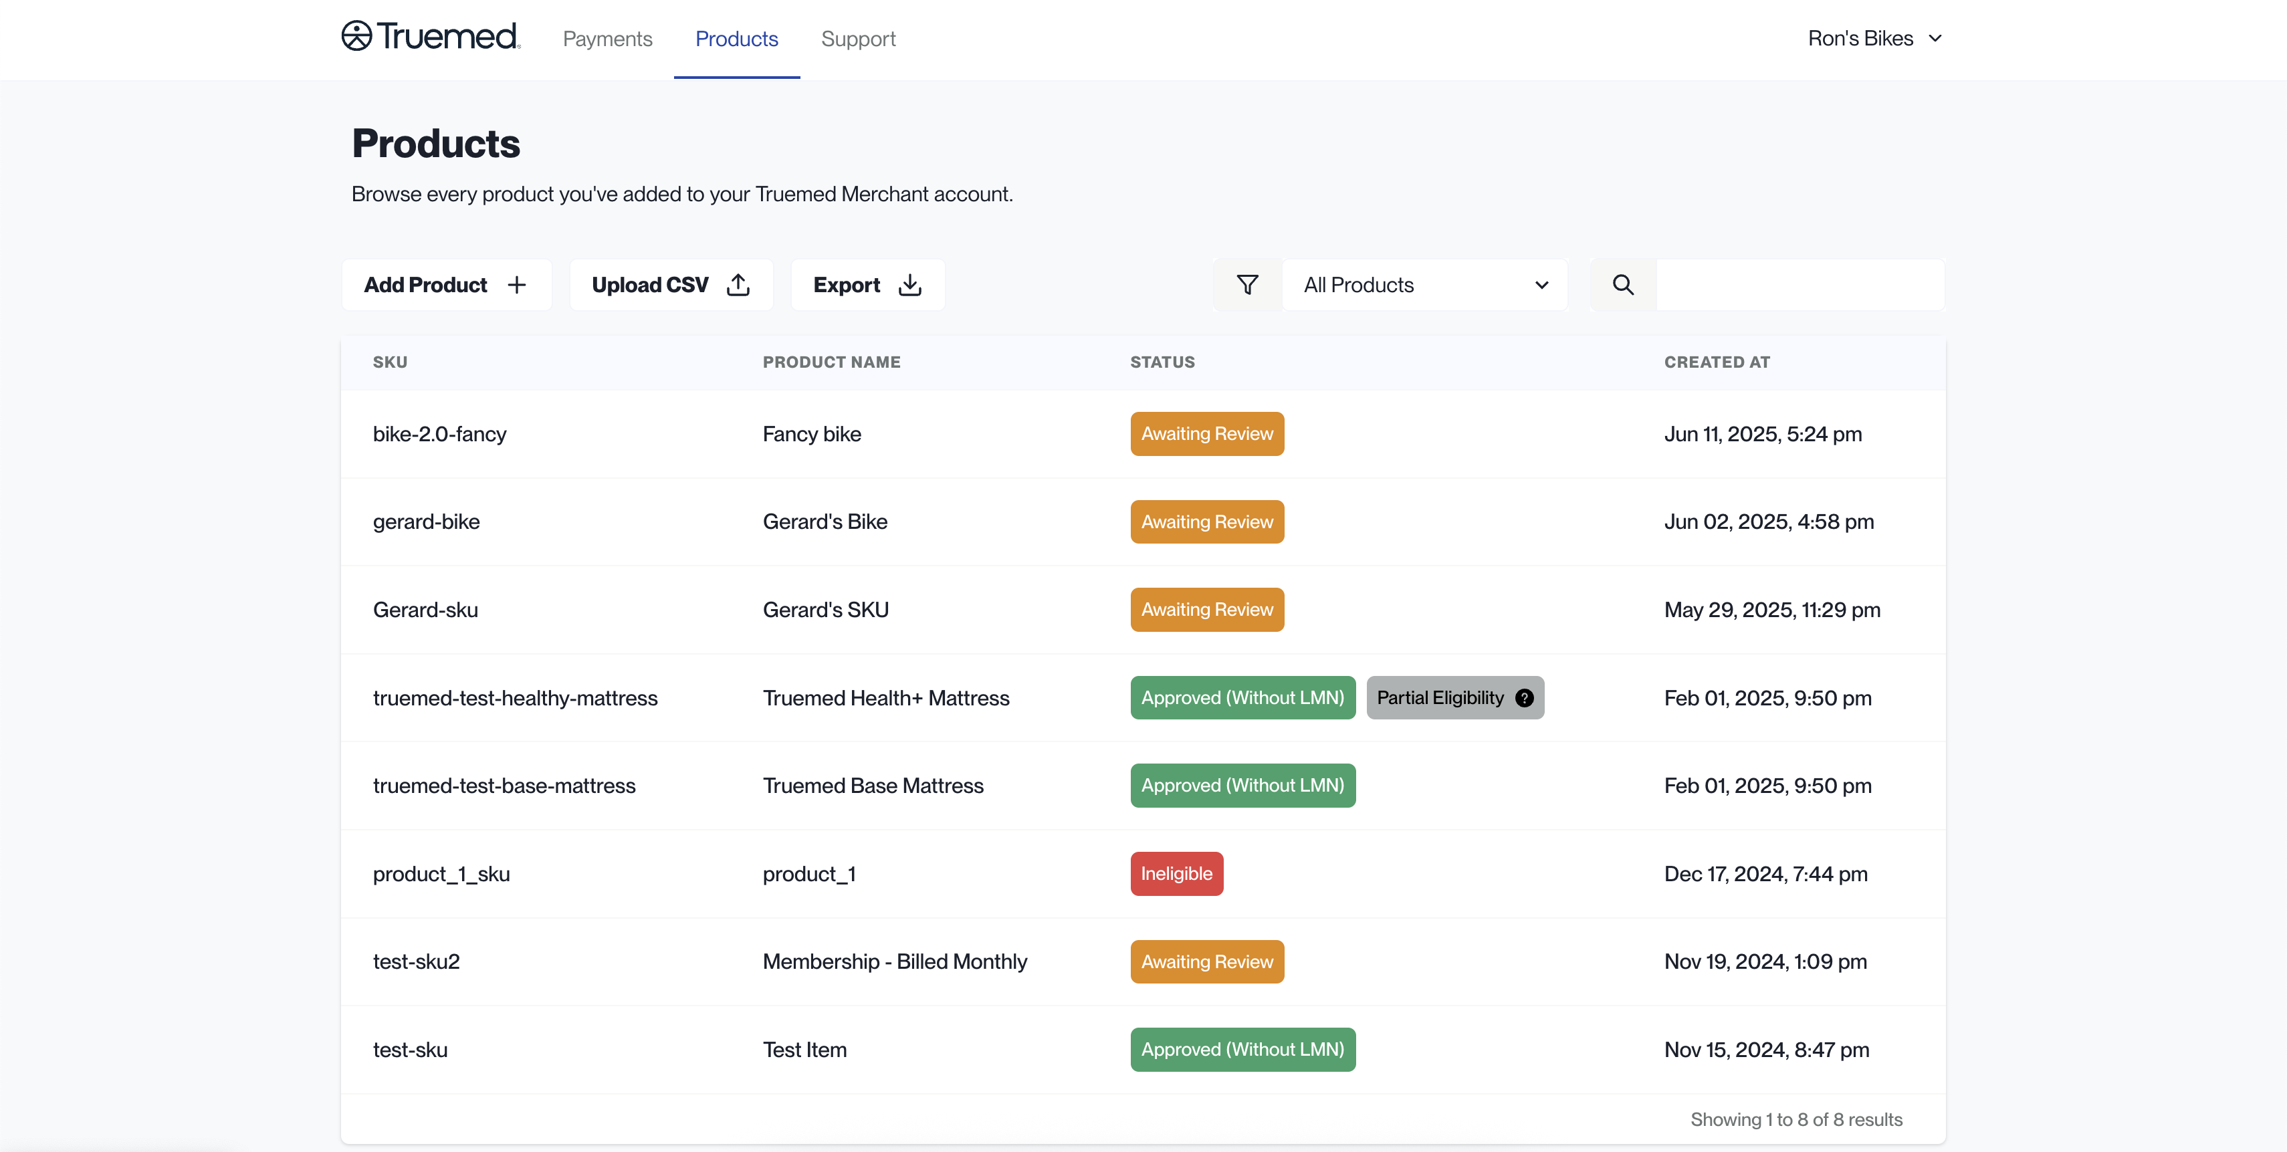Click the Partial Eligibility help question mark
The height and width of the screenshot is (1152, 2287).
tap(1525, 697)
